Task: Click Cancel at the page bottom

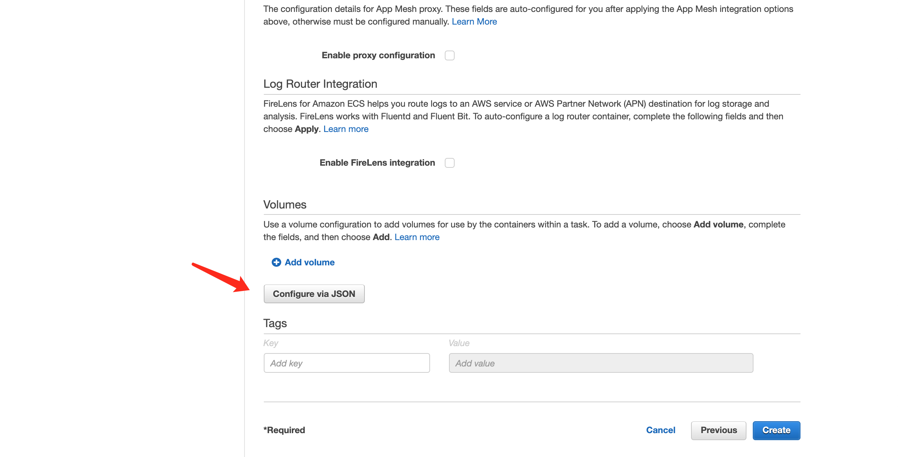Action: click(x=661, y=430)
